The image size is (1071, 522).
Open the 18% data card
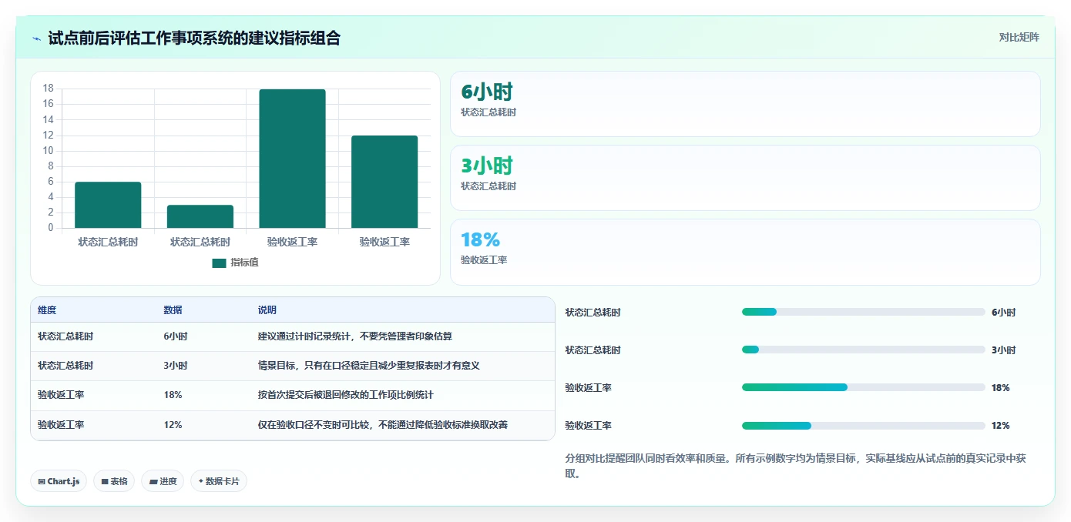tap(745, 252)
